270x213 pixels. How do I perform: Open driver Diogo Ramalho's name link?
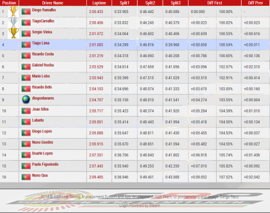point(45,11)
